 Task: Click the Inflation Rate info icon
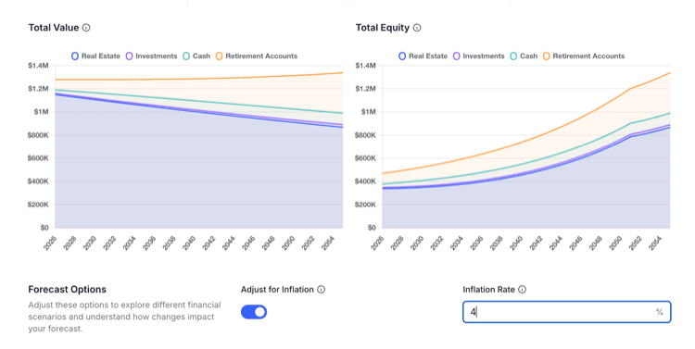[522, 289]
